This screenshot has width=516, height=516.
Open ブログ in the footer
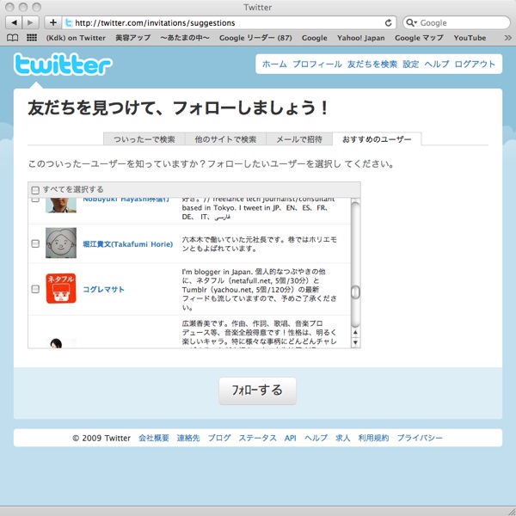(x=219, y=438)
